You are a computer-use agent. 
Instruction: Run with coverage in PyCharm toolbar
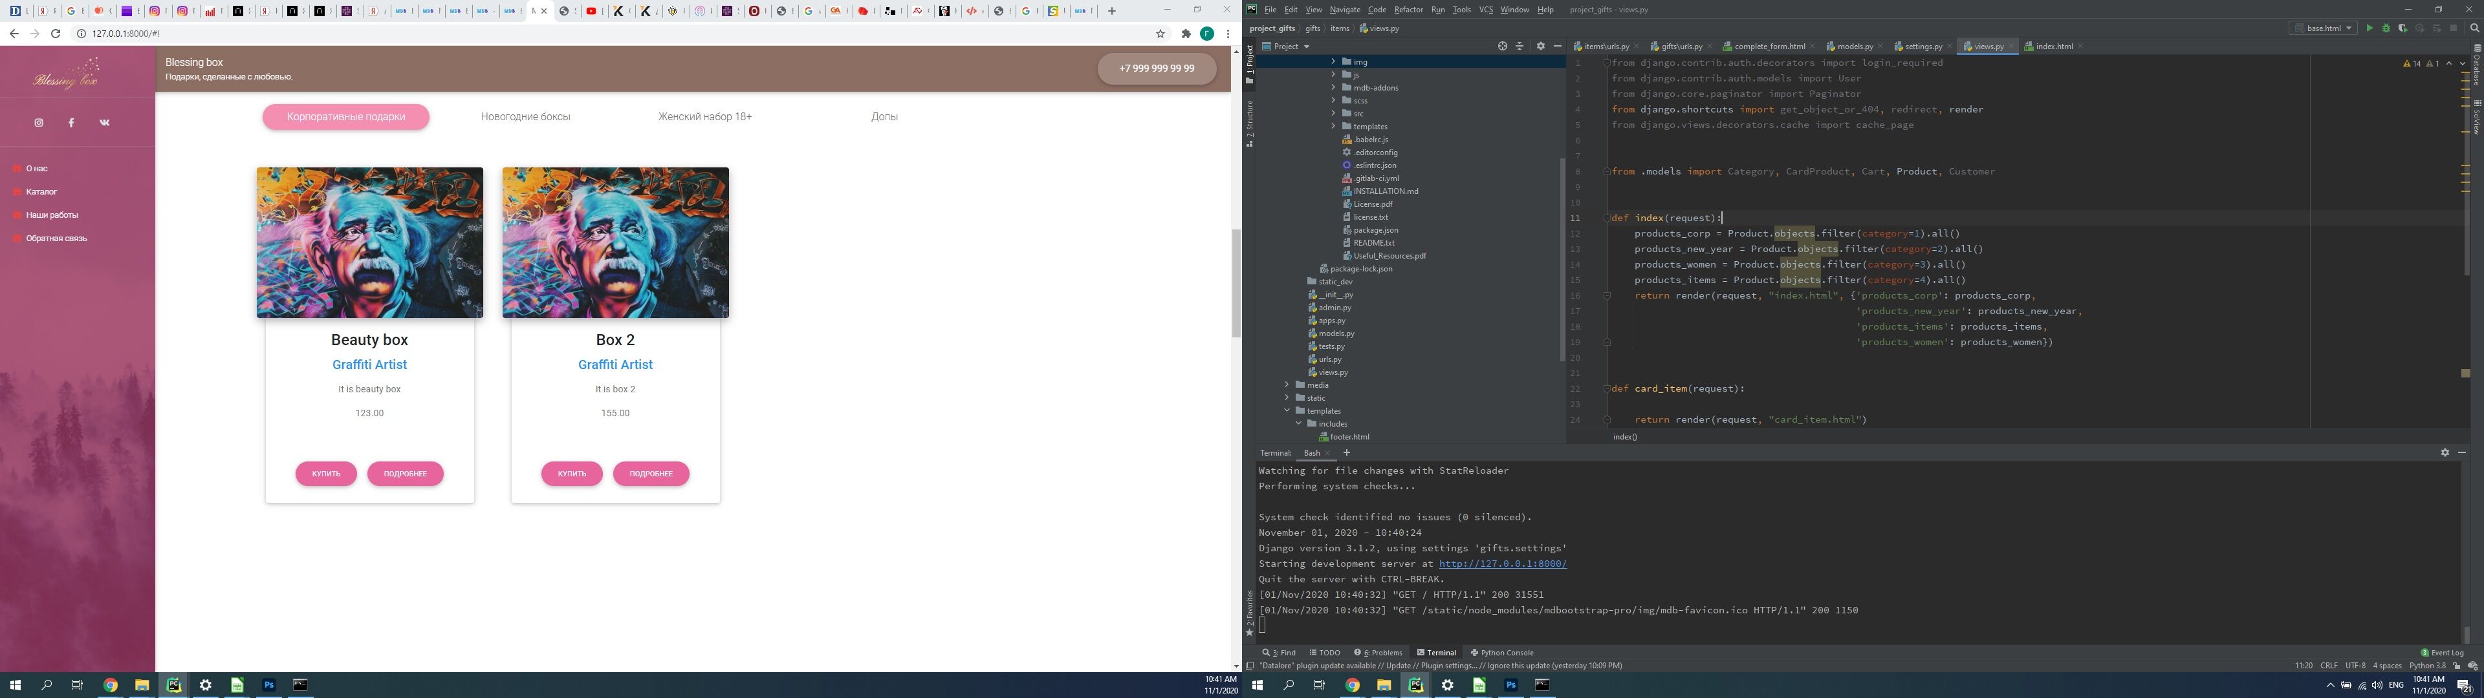click(x=2403, y=28)
